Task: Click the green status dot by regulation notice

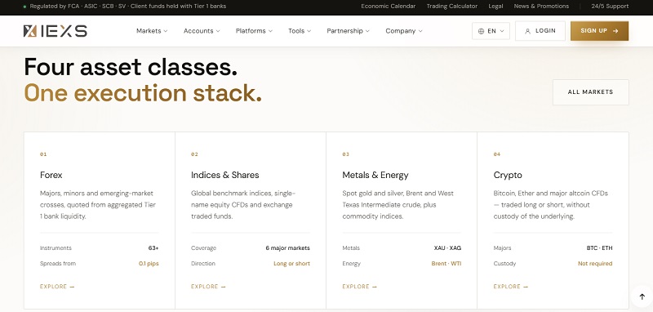Action: coord(25,7)
